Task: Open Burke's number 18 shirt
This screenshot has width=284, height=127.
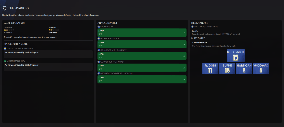Action: pyautogui.click(x=227, y=68)
